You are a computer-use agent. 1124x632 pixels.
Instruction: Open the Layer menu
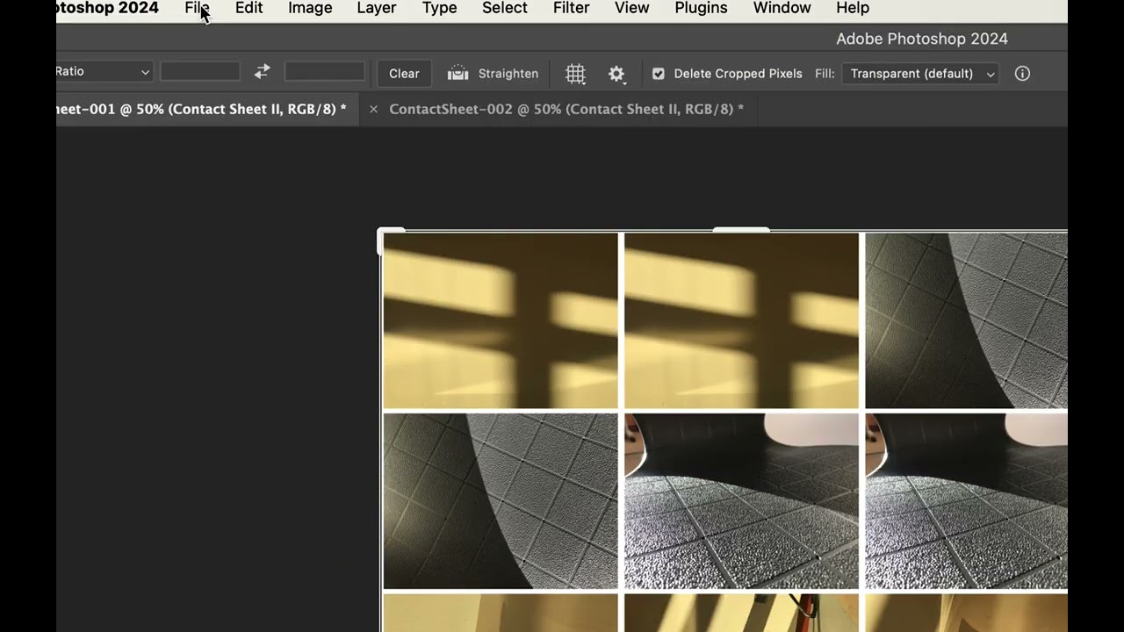[x=376, y=8]
